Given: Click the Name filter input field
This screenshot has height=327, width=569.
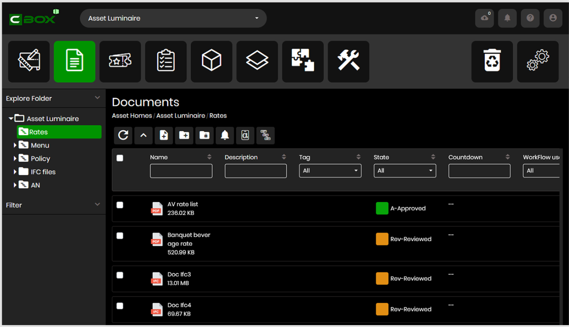Looking at the screenshot, I should point(181,171).
